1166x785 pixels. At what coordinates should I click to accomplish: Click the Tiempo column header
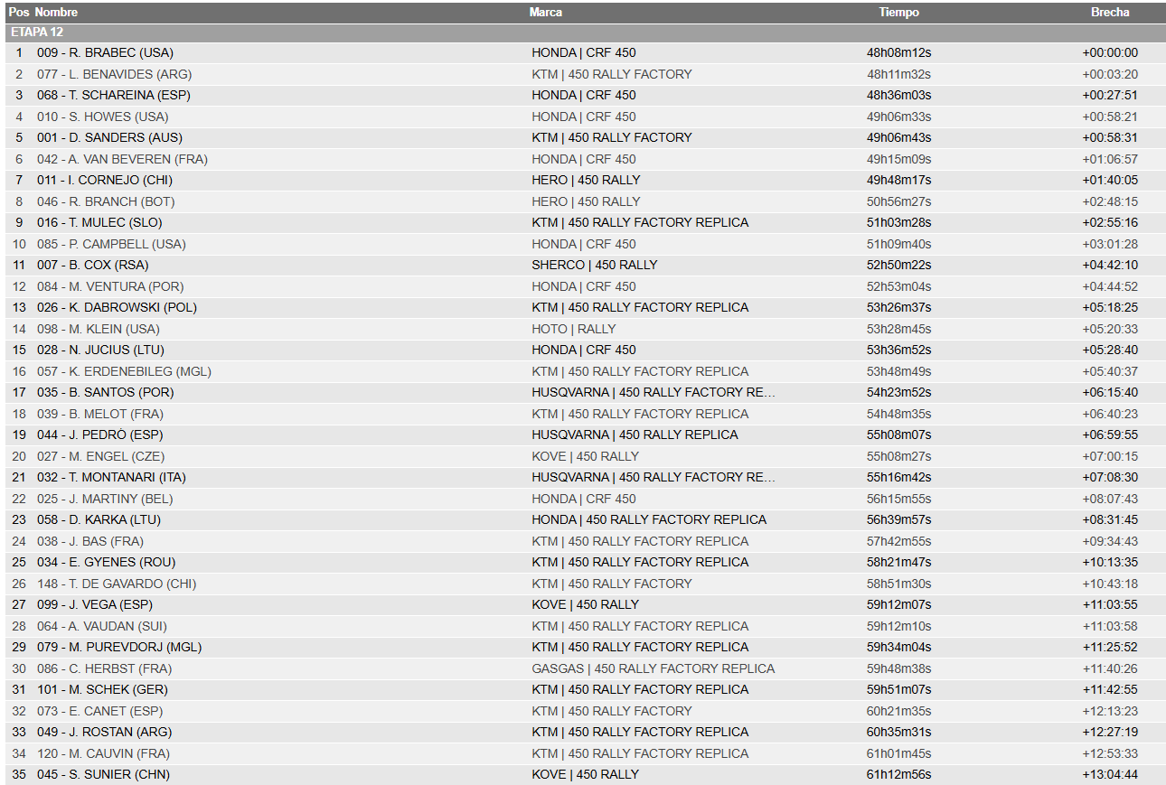898,13
